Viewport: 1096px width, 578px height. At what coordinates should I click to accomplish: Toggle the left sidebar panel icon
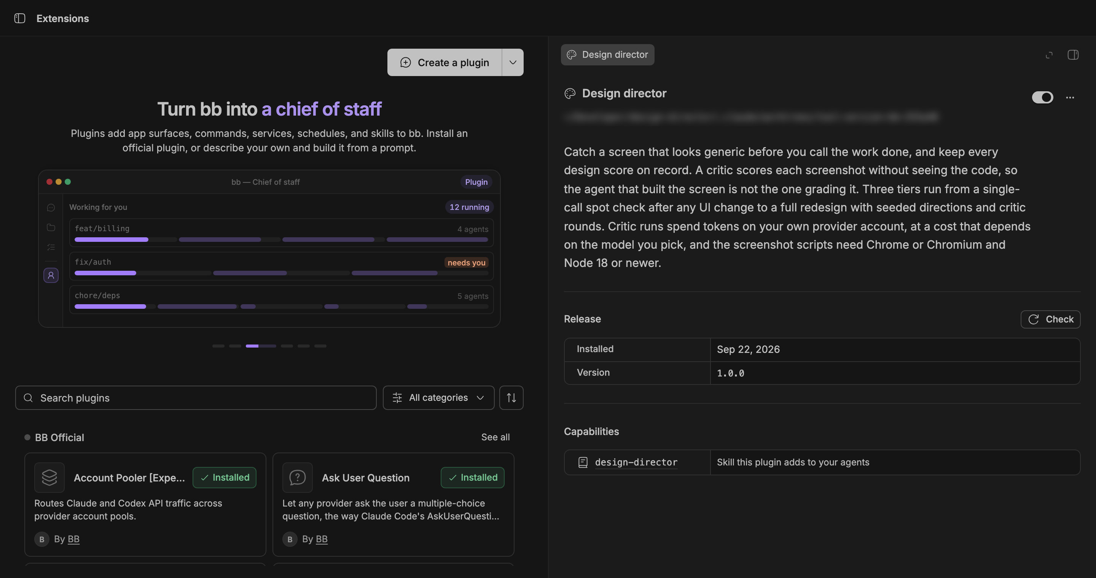click(x=19, y=18)
